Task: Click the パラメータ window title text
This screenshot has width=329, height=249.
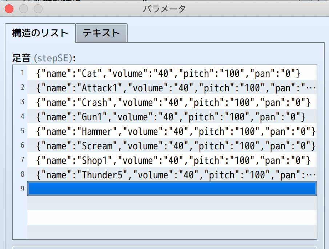Action: tap(164, 9)
